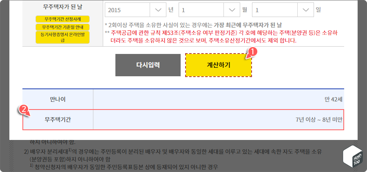Click the background text 배우자 분리세대 paragraph

[173, 155]
